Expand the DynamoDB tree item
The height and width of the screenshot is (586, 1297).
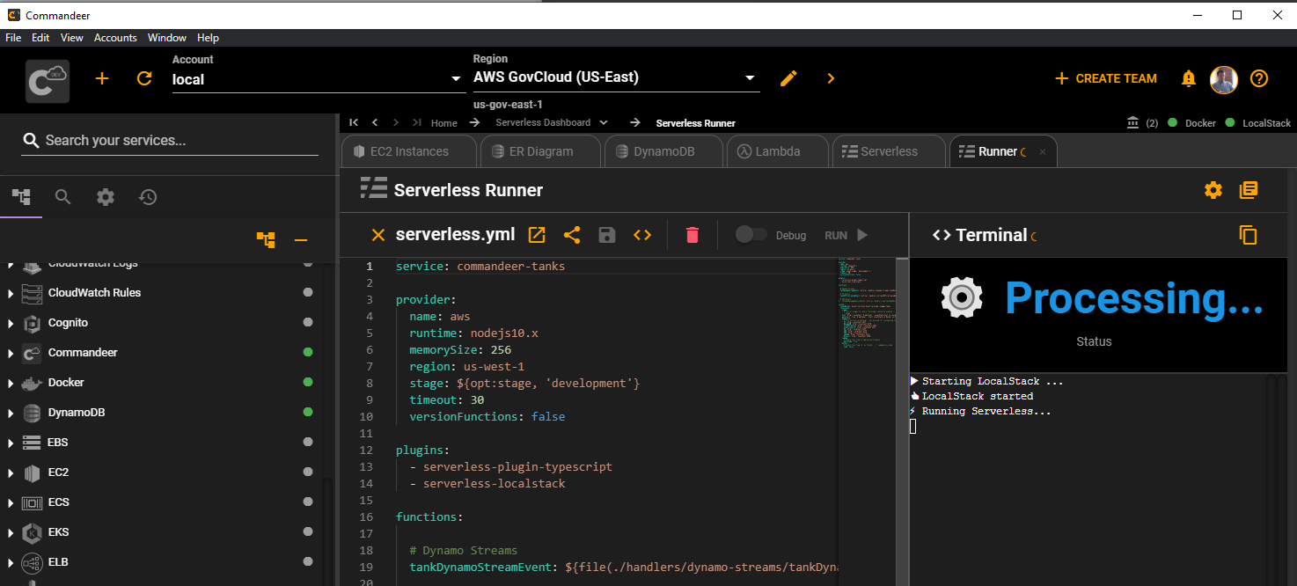click(11, 413)
